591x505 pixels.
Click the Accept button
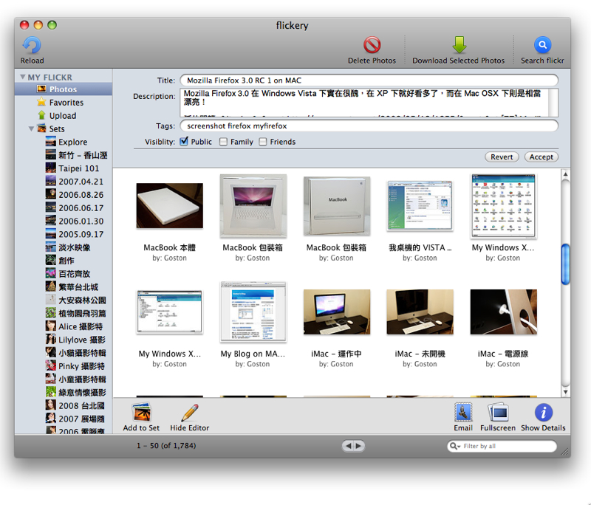pos(542,157)
